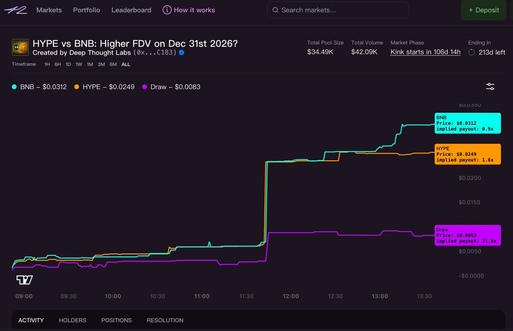Screen dimensions: 513x331
Task: Select the 6M timeframe
Action: click(113, 64)
